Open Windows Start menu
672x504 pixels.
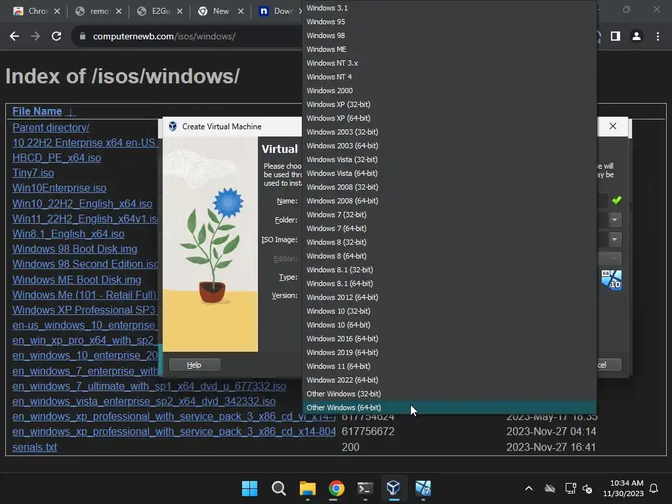(x=249, y=488)
